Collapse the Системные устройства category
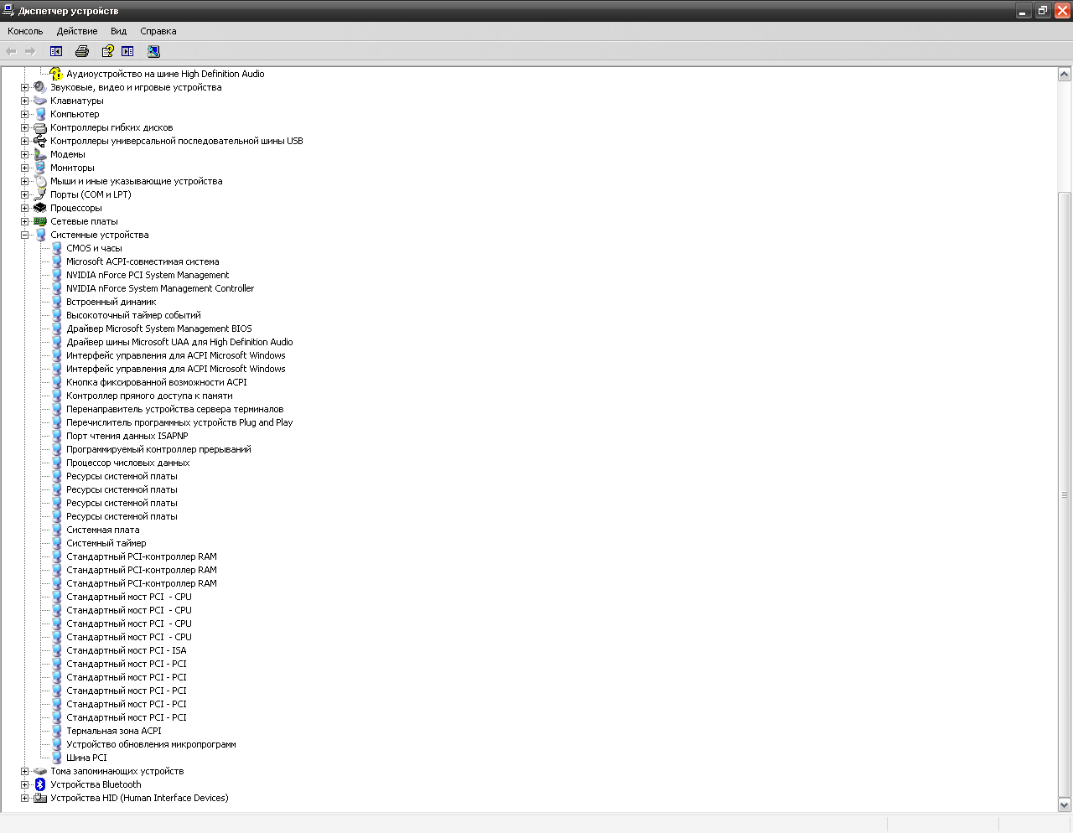This screenshot has height=833, width=1073. tap(25, 235)
